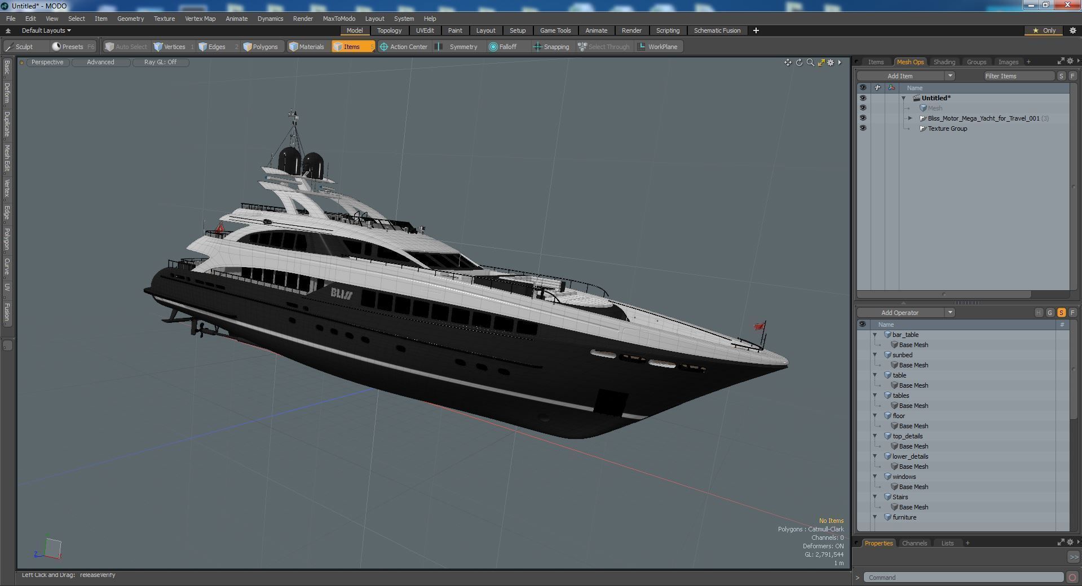
Task: Click the double-arrow expand properties button
Action: click(x=1073, y=556)
